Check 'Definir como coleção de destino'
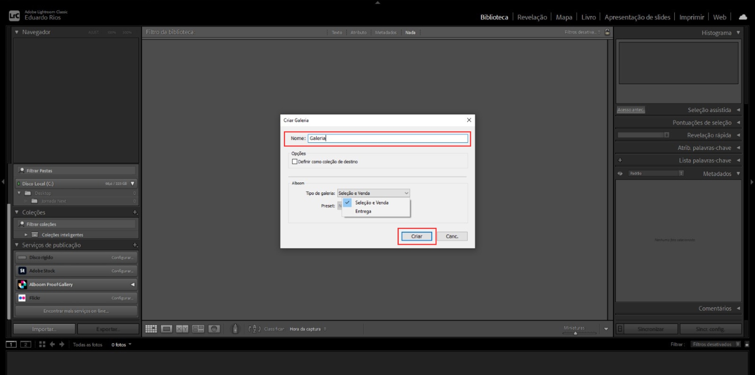This screenshot has height=375, width=755. point(295,162)
